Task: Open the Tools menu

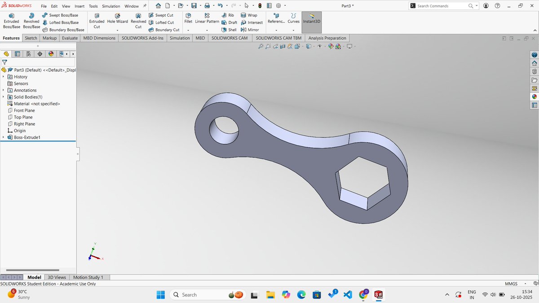Action: [x=93, y=6]
